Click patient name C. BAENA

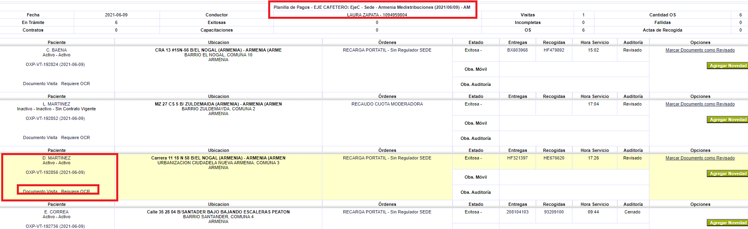coord(57,50)
